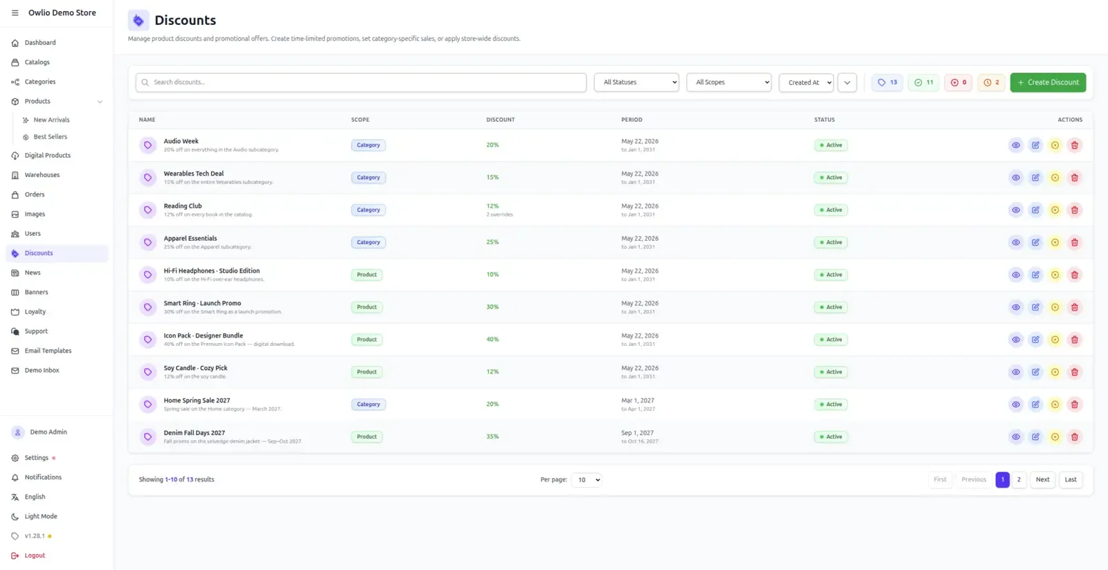Image resolution: width=1108 pixels, height=570 pixels.
Task: Navigate to Warehouses
Action: 57,175
